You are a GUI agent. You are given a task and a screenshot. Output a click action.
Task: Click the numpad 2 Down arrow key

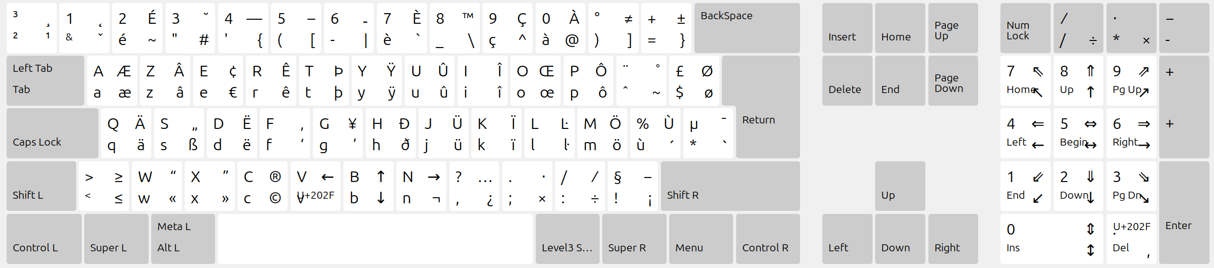[x=1078, y=186]
